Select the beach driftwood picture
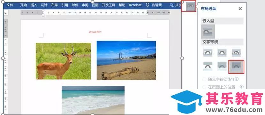Viewport: 265px width, 115px height. pyautogui.click(x=126, y=60)
